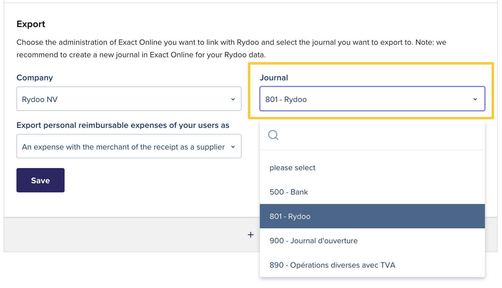Image resolution: width=502 pixels, height=288 pixels.
Task: Focus the journal search text field
Action: pos(378,135)
